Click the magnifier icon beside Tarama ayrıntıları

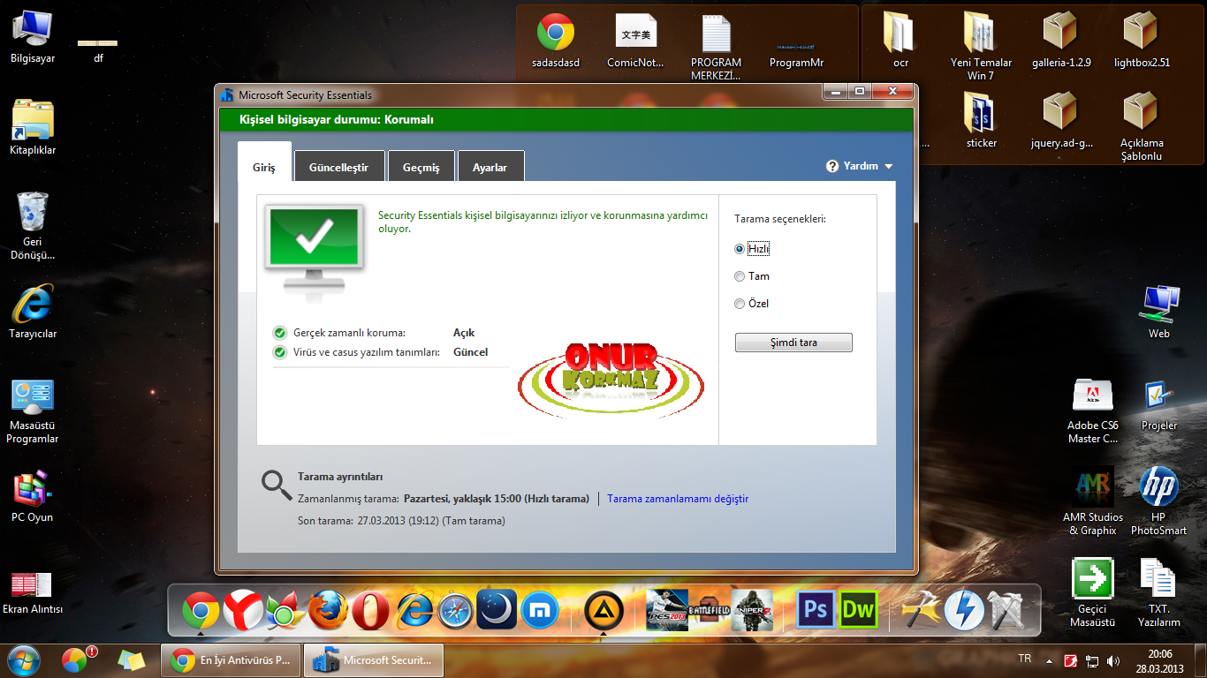click(x=277, y=485)
